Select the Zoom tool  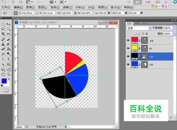8,74
